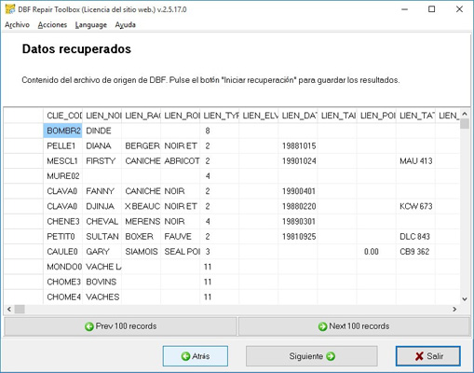Image resolution: width=474 pixels, height=373 pixels.
Task: Click the horizontal scrollbar thumb
Action: point(20,309)
